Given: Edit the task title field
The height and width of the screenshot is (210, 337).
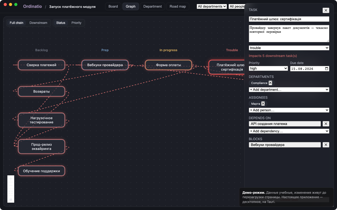Looking at the screenshot, I should 289,19.
